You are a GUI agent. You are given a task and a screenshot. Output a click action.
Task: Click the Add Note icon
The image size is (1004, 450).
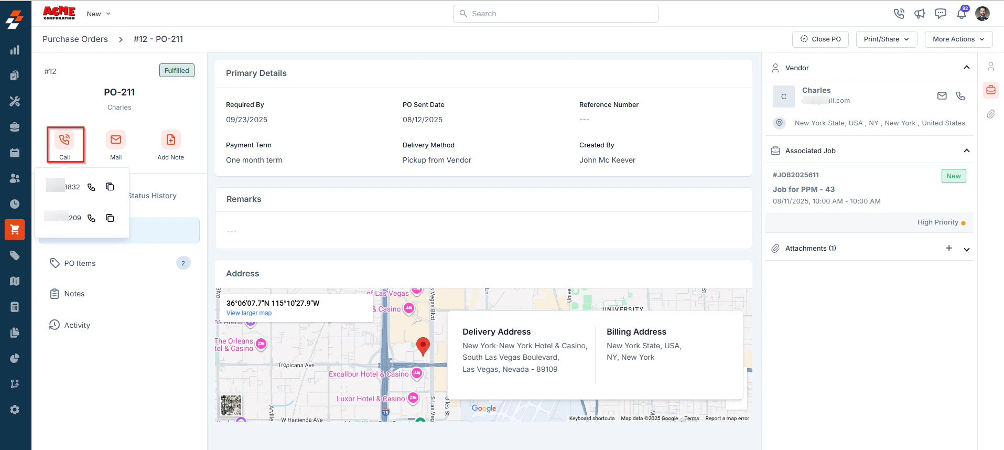pyautogui.click(x=171, y=140)
